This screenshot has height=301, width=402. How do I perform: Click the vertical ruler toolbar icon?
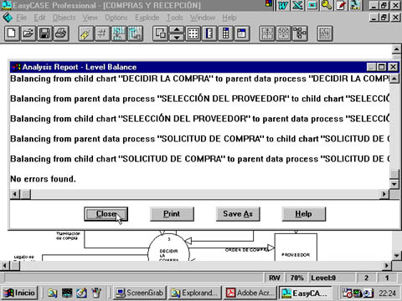pyautogui.click(x=209, y=33)
